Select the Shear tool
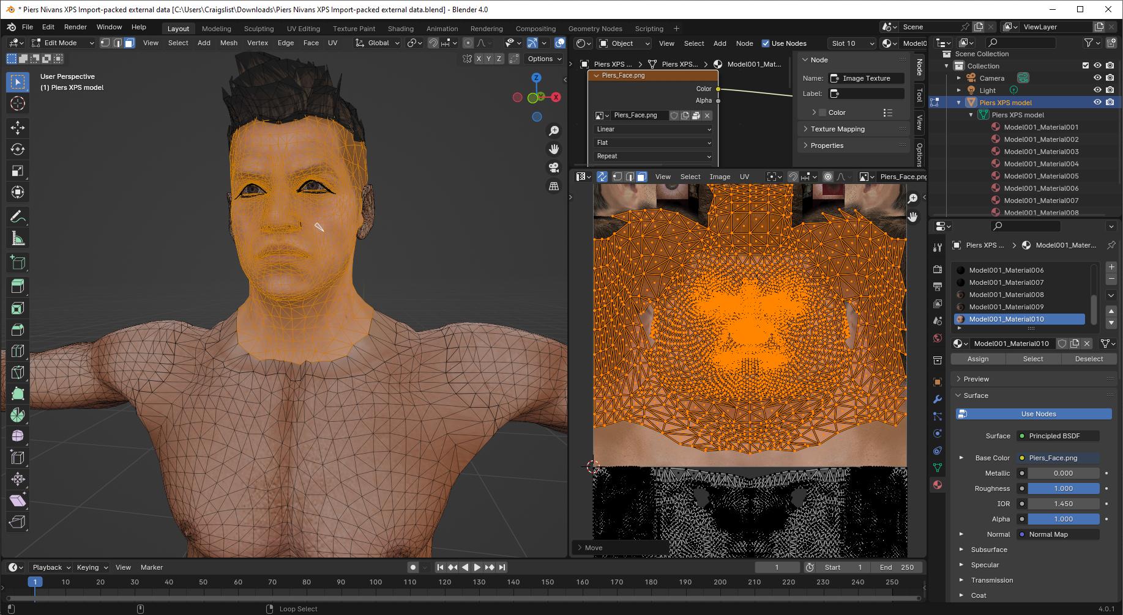This screenshot has width=1123, height=615. (18, 500)
